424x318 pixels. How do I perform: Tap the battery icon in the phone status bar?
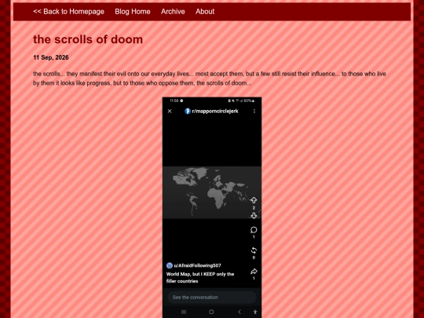pos(254,101)
